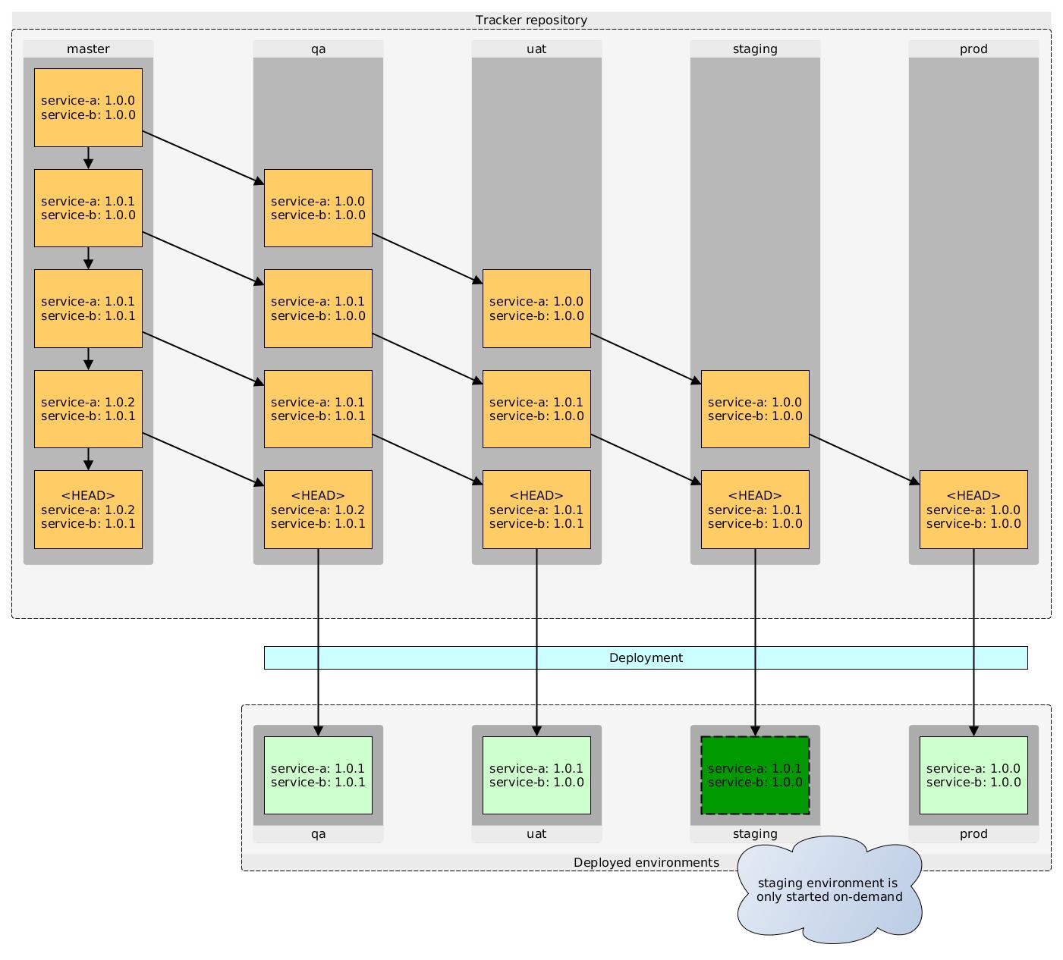Select the master column header
This screenshot has width=1063, height=960.
87,49
